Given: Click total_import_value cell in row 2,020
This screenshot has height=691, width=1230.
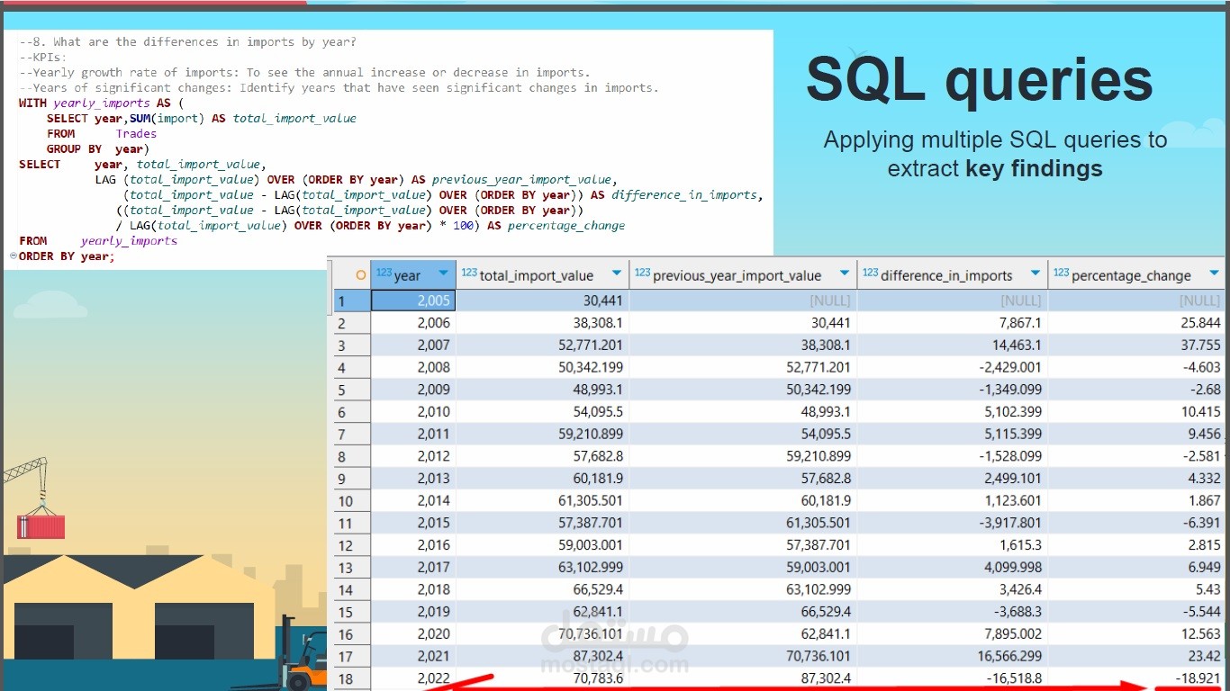Looking at the screenshot, I should (542, 634).
